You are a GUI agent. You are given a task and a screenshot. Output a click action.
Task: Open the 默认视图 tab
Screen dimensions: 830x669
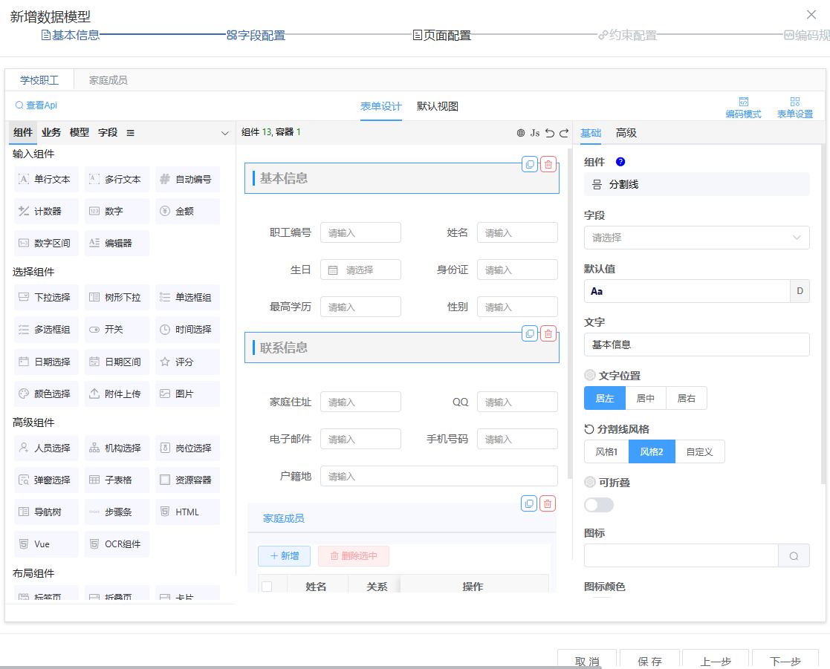coord(438,106)
